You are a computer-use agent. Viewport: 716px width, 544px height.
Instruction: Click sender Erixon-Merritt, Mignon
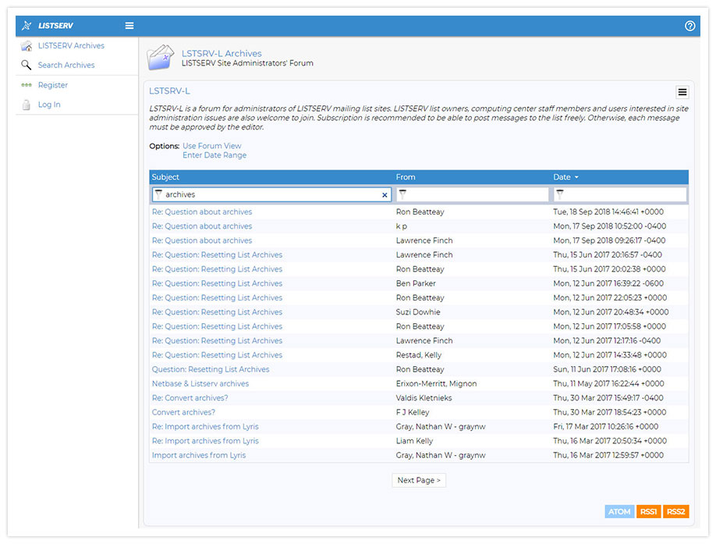point(436,384)
